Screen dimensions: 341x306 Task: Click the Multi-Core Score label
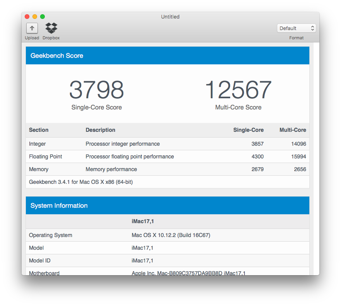238,107
